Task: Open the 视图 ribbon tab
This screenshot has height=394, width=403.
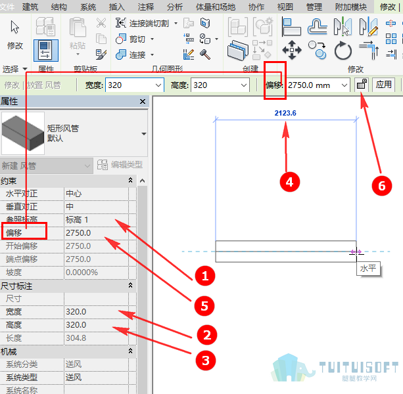Action: [285, 7]
